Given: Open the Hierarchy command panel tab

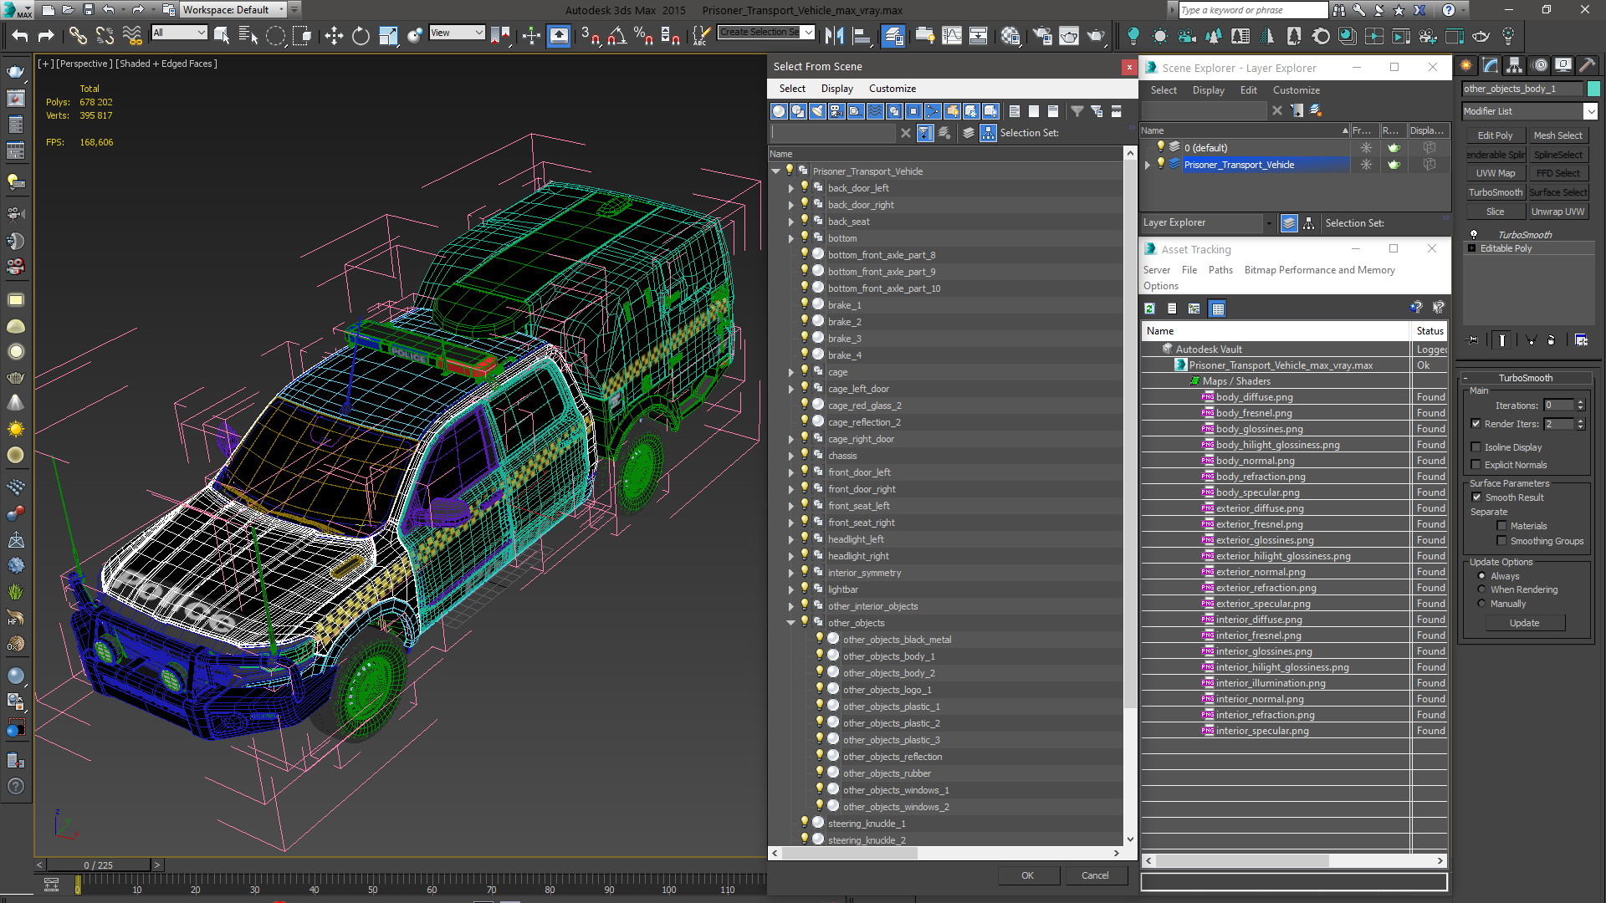Looking at the screenshot, I should click(x=1514, y=65).
